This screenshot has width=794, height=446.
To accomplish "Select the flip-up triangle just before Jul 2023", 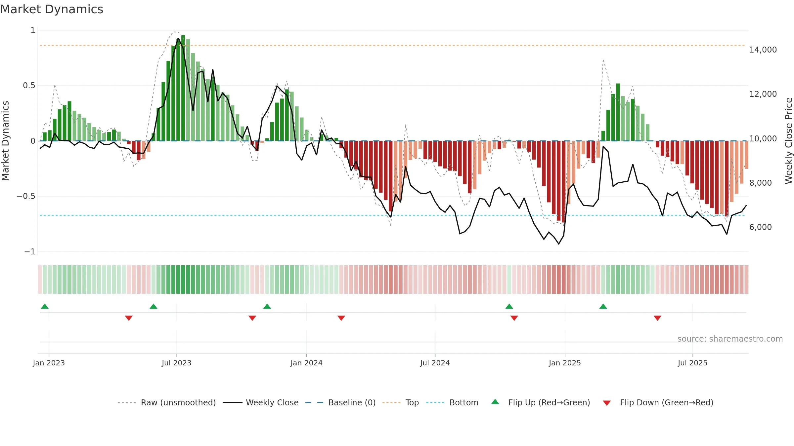I will pos(154,306).
